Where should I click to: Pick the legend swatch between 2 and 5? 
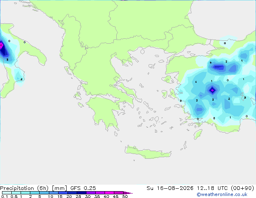click(x=35, y=193)
